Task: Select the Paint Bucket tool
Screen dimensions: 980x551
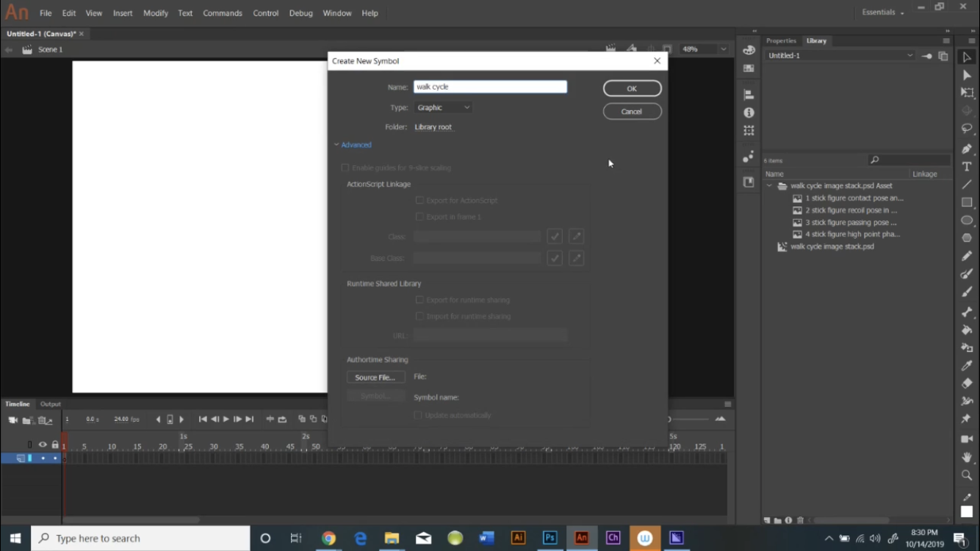Action: [x=966, y=330]
